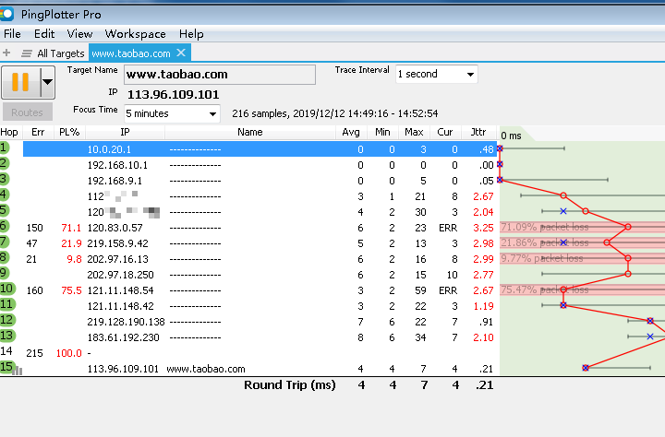Click the www.taobao.com name in hop 15
Image resolution: width=665 pixels, height=437 pixels.
click(x=206, y=369)
